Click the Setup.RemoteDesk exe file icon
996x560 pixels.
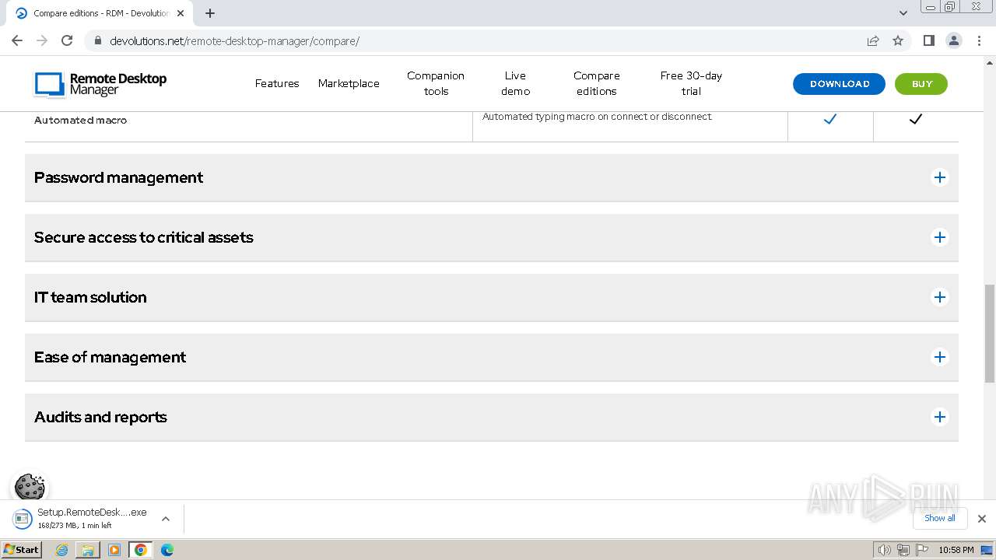click(x=23, y=519)
